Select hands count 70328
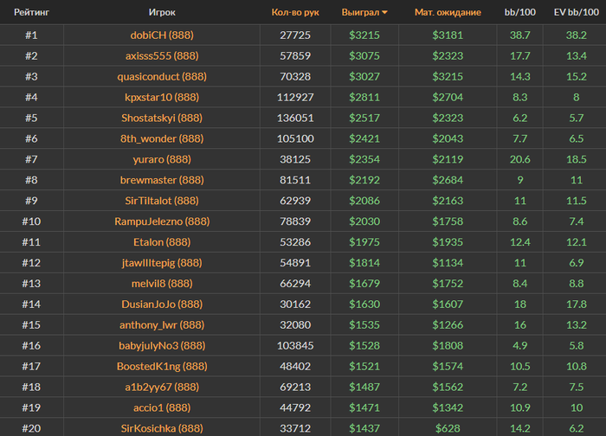The image size is (606, 436). [x=295, y=76]
